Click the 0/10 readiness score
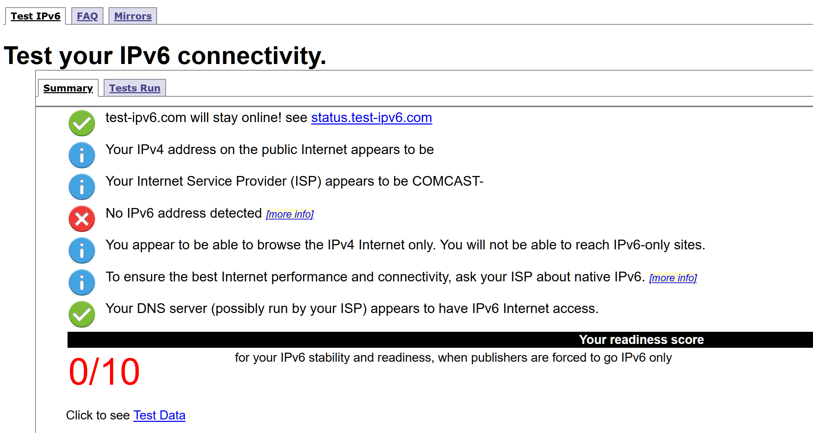 click(104, 372)
